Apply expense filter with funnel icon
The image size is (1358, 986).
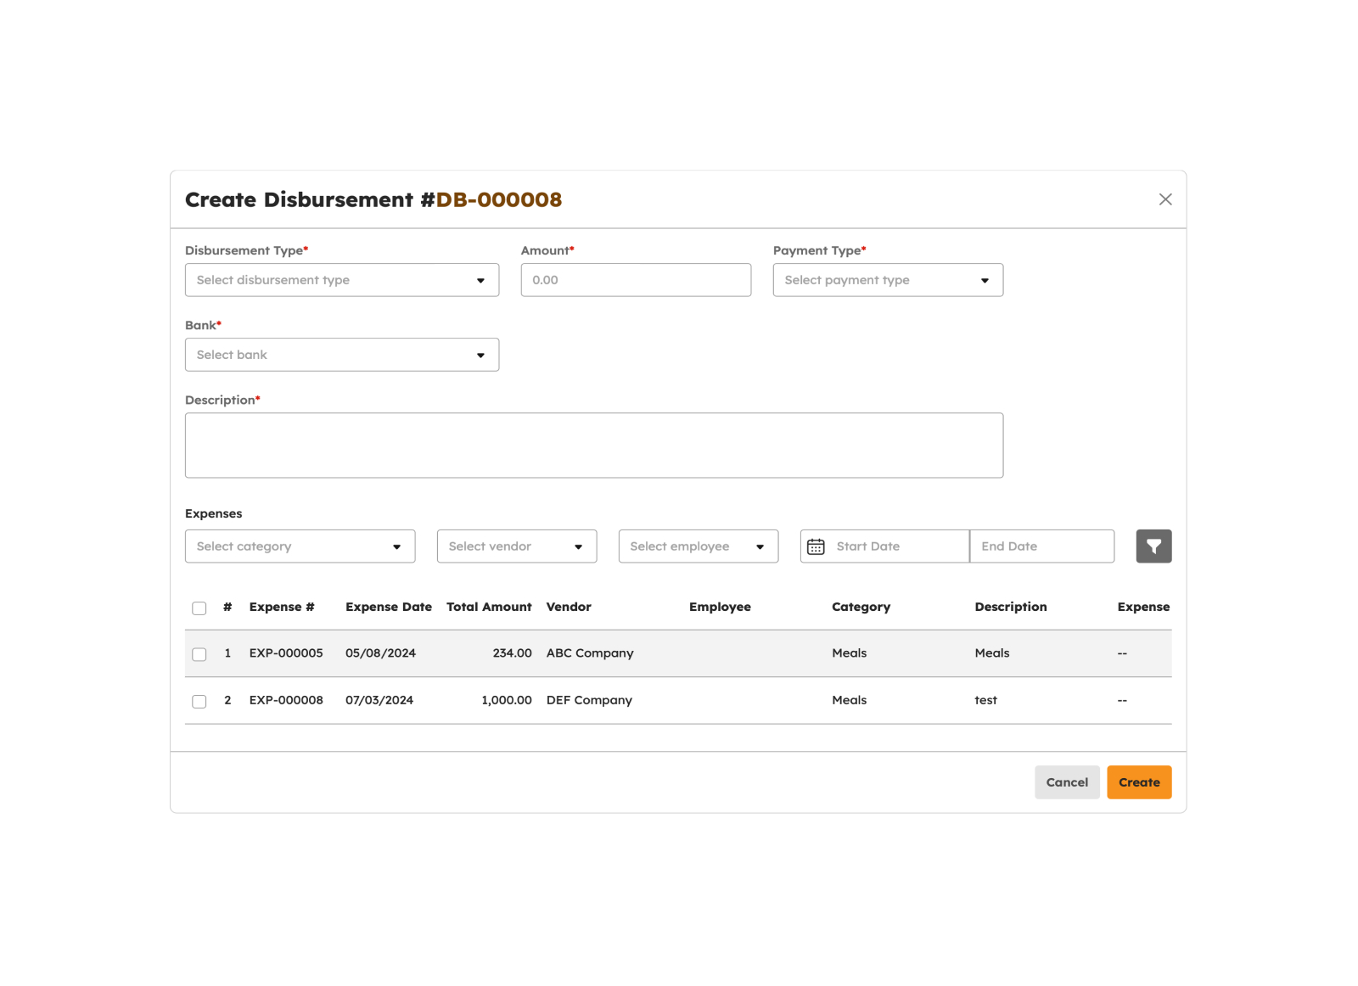click(x=1153, y=546)
